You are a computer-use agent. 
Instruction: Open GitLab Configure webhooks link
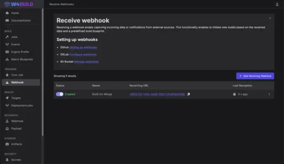coord(83,54)
